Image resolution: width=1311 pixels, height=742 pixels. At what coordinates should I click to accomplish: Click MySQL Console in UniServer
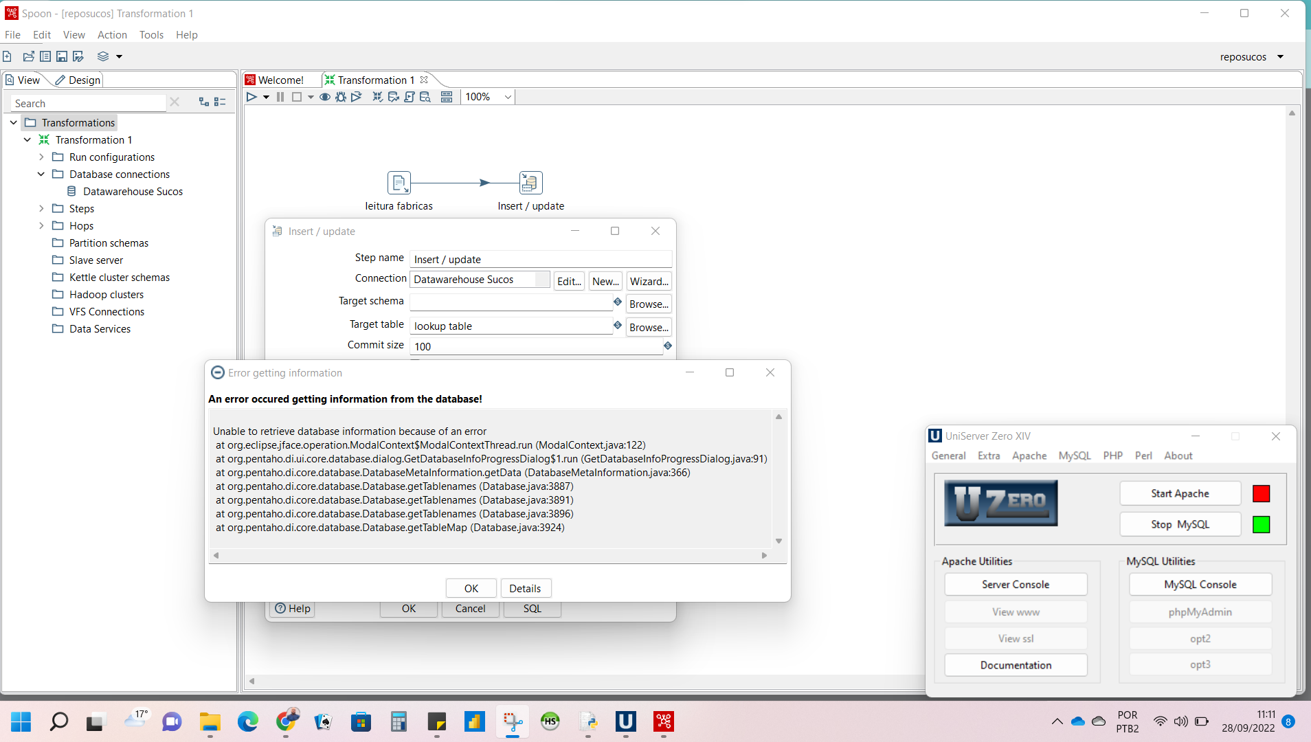pos(1200,584)
